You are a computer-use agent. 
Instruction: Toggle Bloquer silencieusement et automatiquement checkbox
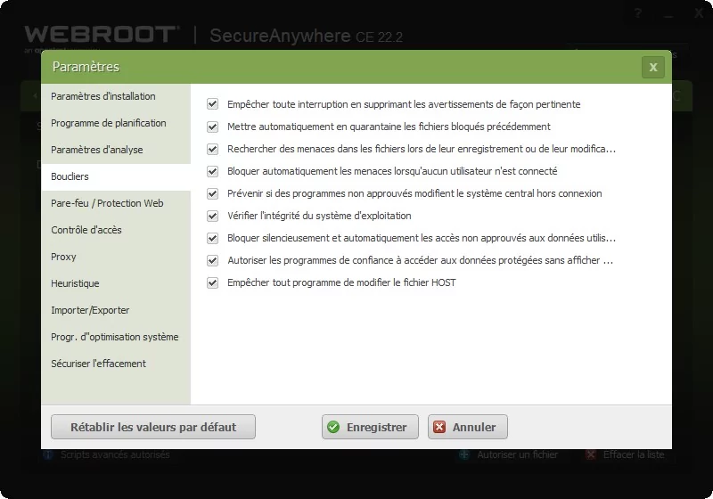click(x=212, y=238)
